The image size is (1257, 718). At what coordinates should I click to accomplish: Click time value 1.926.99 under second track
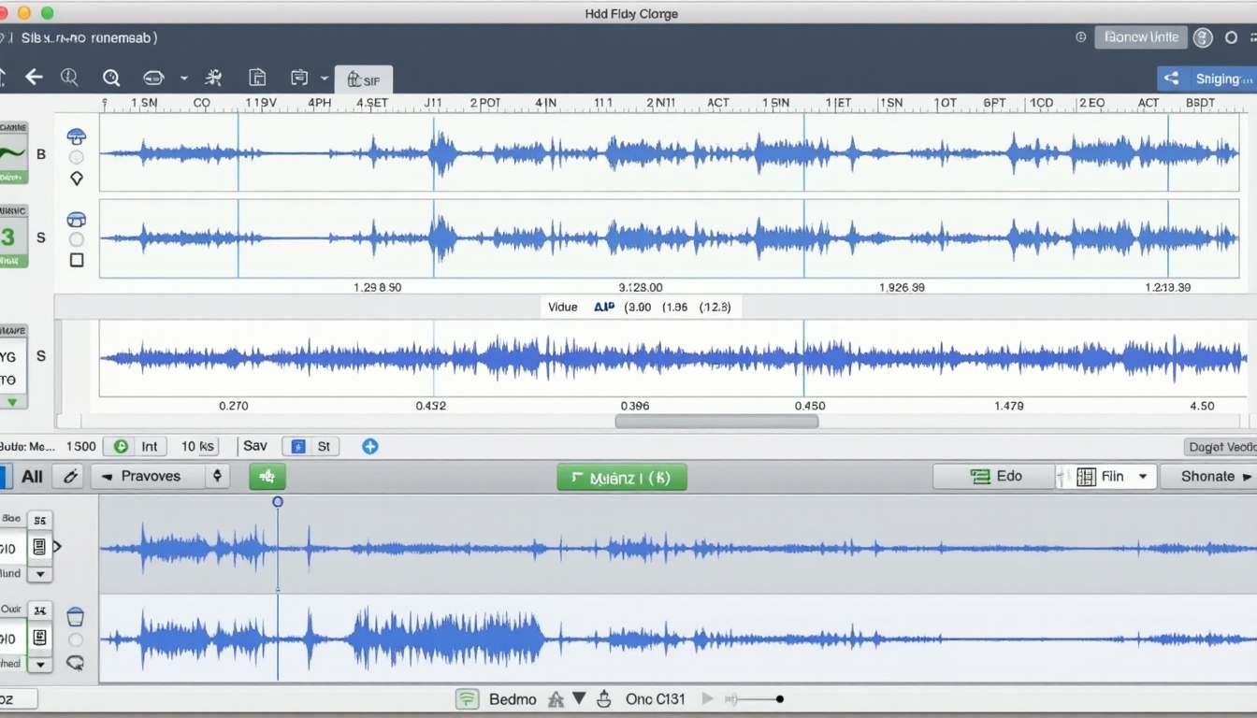tap(902, 287)
